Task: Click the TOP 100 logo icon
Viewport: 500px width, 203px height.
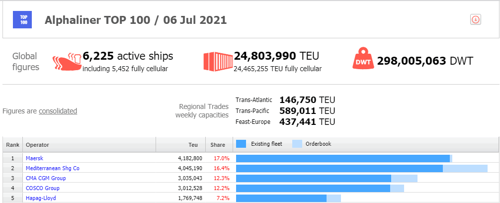Action: tap(22, 19)
